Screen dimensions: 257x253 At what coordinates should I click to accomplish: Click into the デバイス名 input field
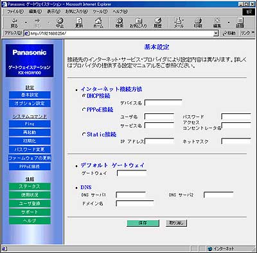pos(163,102)
